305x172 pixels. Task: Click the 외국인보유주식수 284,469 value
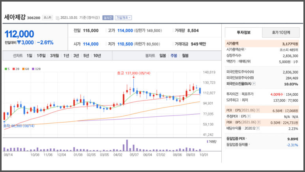292,78
